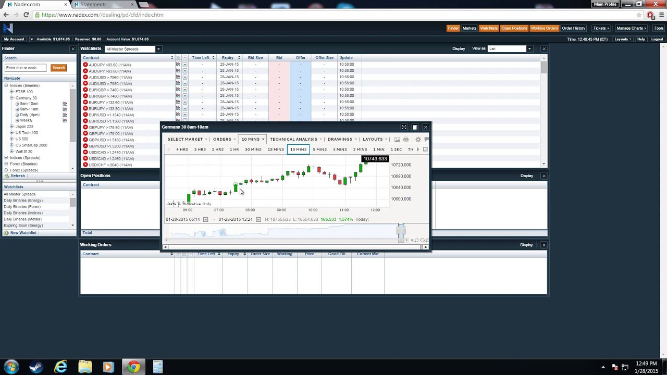
Task: Open watchlist selector All Master Spreads
Action: (x=133, y=49)
